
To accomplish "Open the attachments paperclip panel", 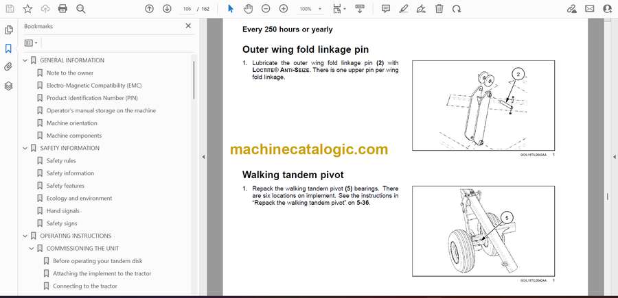I will pos(8,67).
